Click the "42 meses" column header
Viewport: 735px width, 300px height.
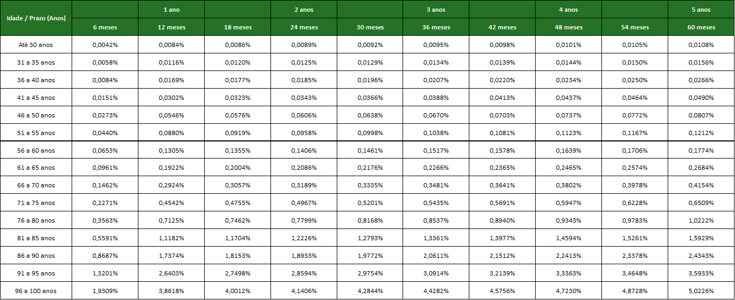(502, 27)
